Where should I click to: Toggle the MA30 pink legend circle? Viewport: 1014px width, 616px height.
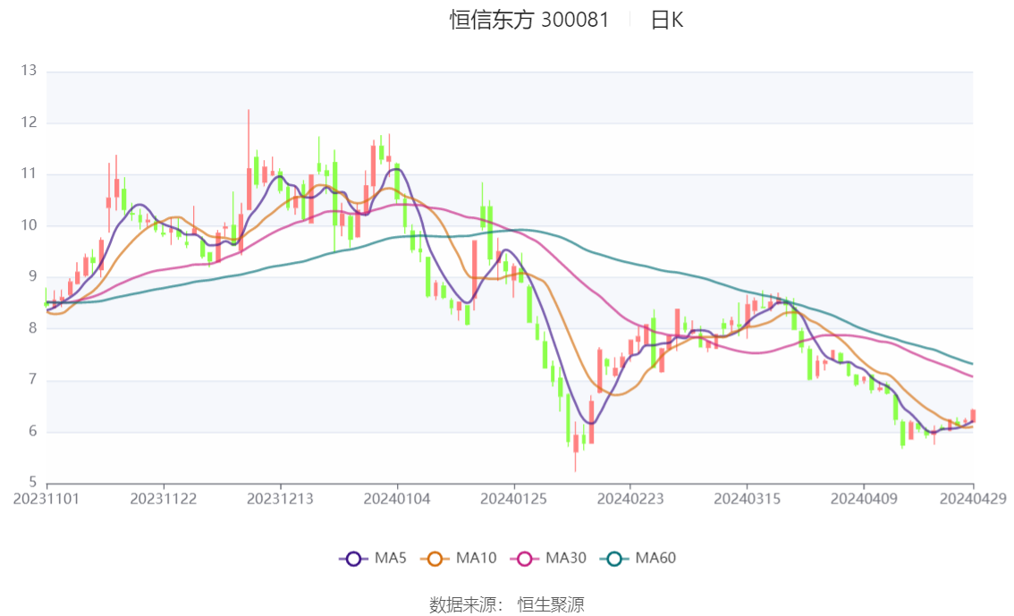click(x=525, y=559)
